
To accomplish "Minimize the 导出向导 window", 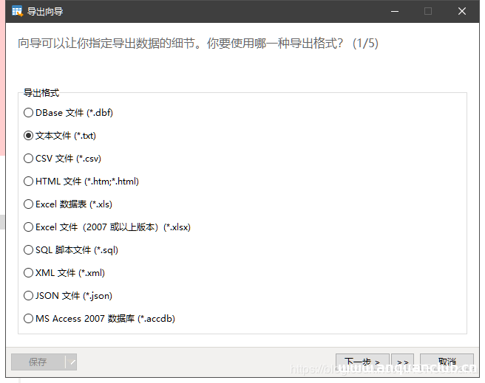I will tap(395, 11).
